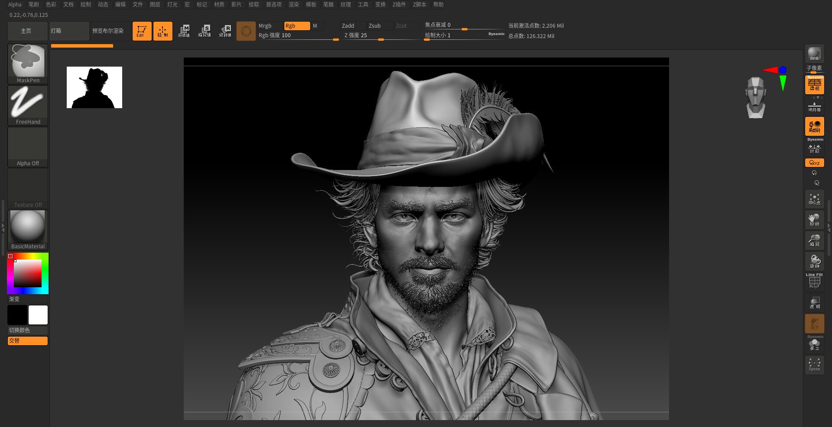Screen dimensions: 832x427
Task: Activate the Edit mode button
Action: click(142, 31)
